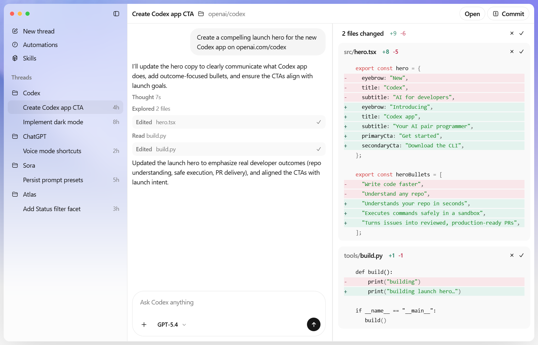
Task: Reject all changes in 2 files changed header
Action: pos(512,33)
